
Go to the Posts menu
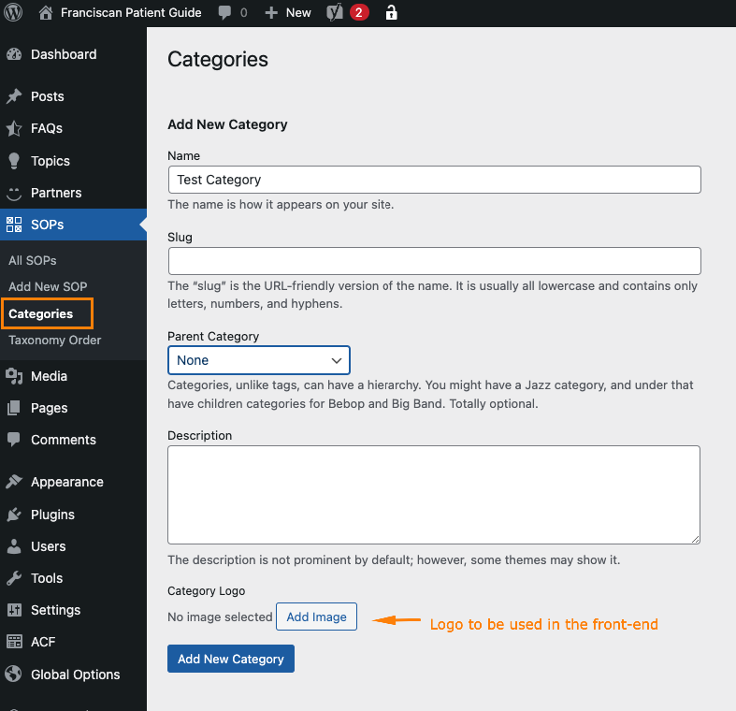[x=48, y=96]
